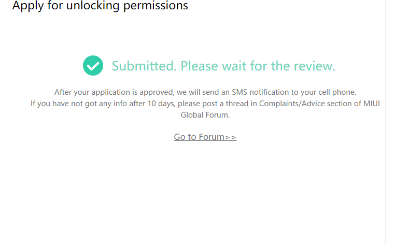Click the word "Apply" in the title
395x245 pixels.
tap(26, 6)
